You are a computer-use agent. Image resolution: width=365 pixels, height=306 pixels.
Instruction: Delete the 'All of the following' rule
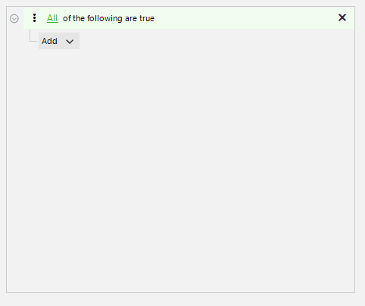342,17
